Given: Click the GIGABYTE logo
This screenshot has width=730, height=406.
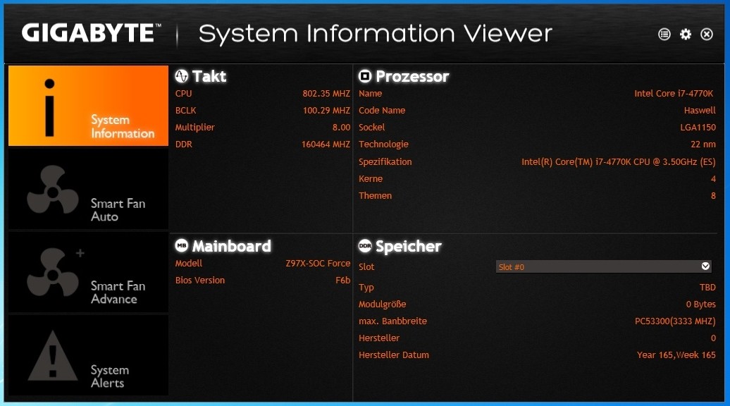Looking at the screenshot, I should coord(92,33).
